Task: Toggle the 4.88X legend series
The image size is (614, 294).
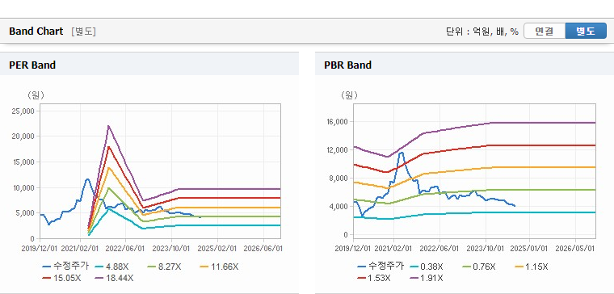Action: [111, 267]
